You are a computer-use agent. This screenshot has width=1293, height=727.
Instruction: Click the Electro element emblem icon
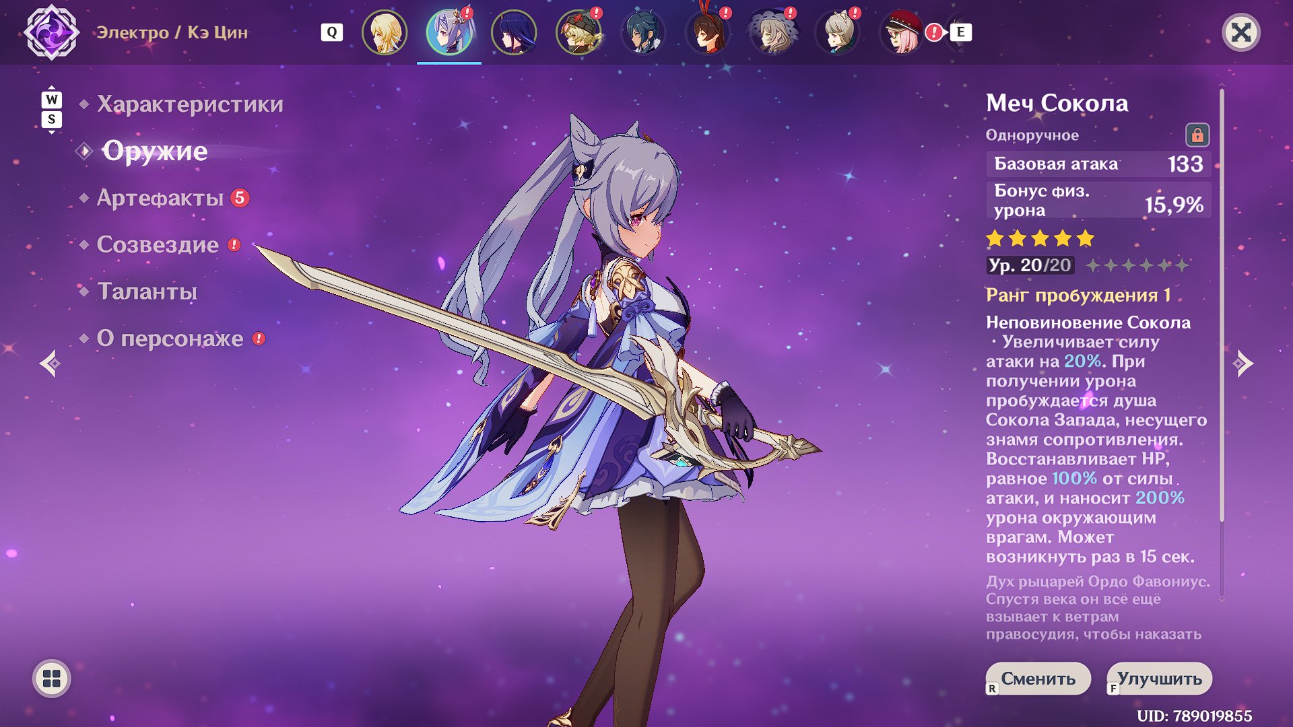coord(51,32)
